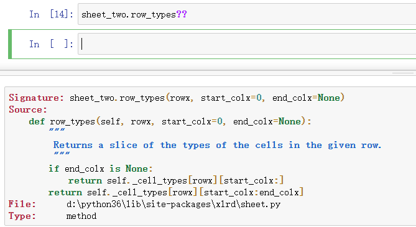Image resolution: width=416 pixels, height=227 pixels.
Task: Click the 'method' type value
Action: (81, 216)
